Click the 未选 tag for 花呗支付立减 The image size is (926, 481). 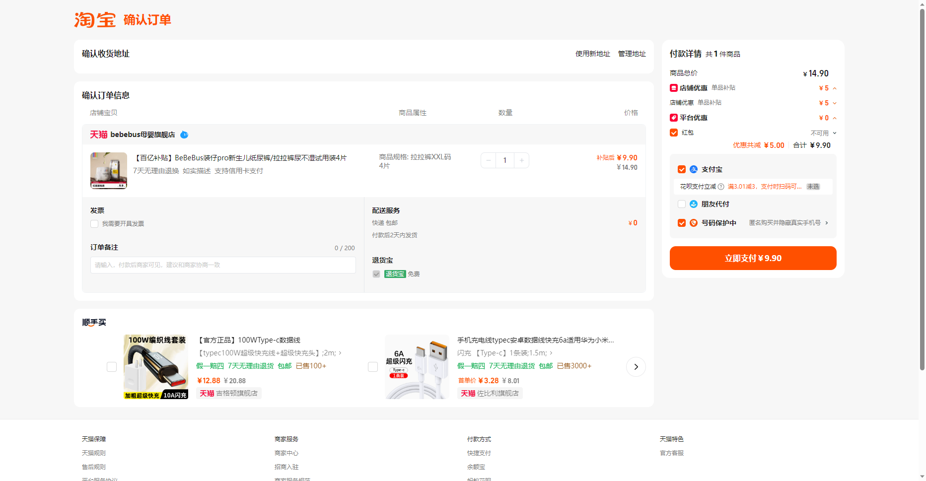coord(813,187)
